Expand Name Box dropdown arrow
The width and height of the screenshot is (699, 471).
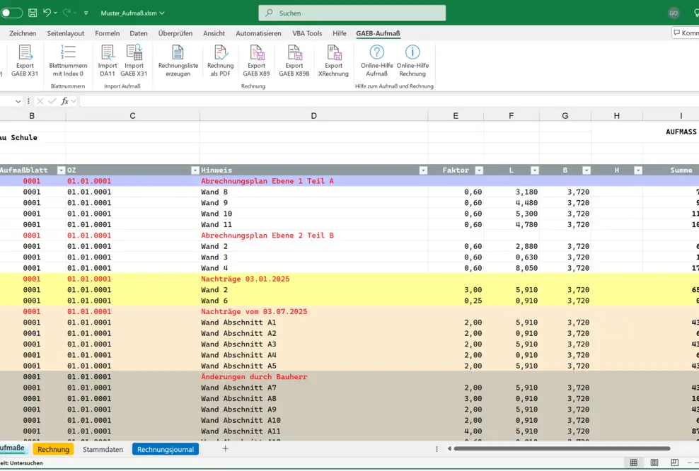[18, 101]
